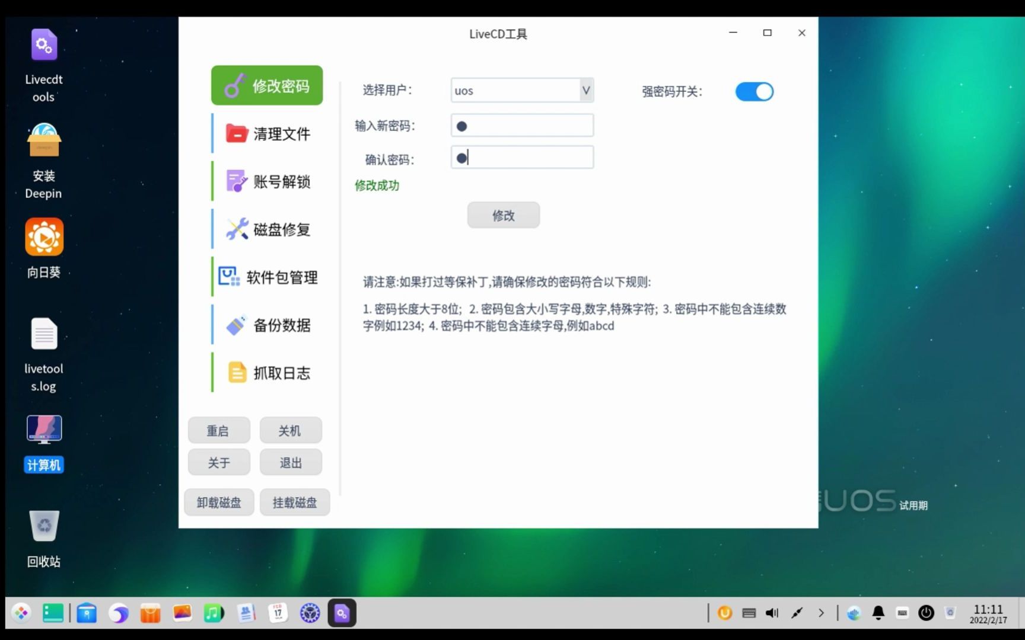The height and width of the screenshot is (640, 1025).
Task: Click the 卸载磁盘 button
Action: pos(218,502)
